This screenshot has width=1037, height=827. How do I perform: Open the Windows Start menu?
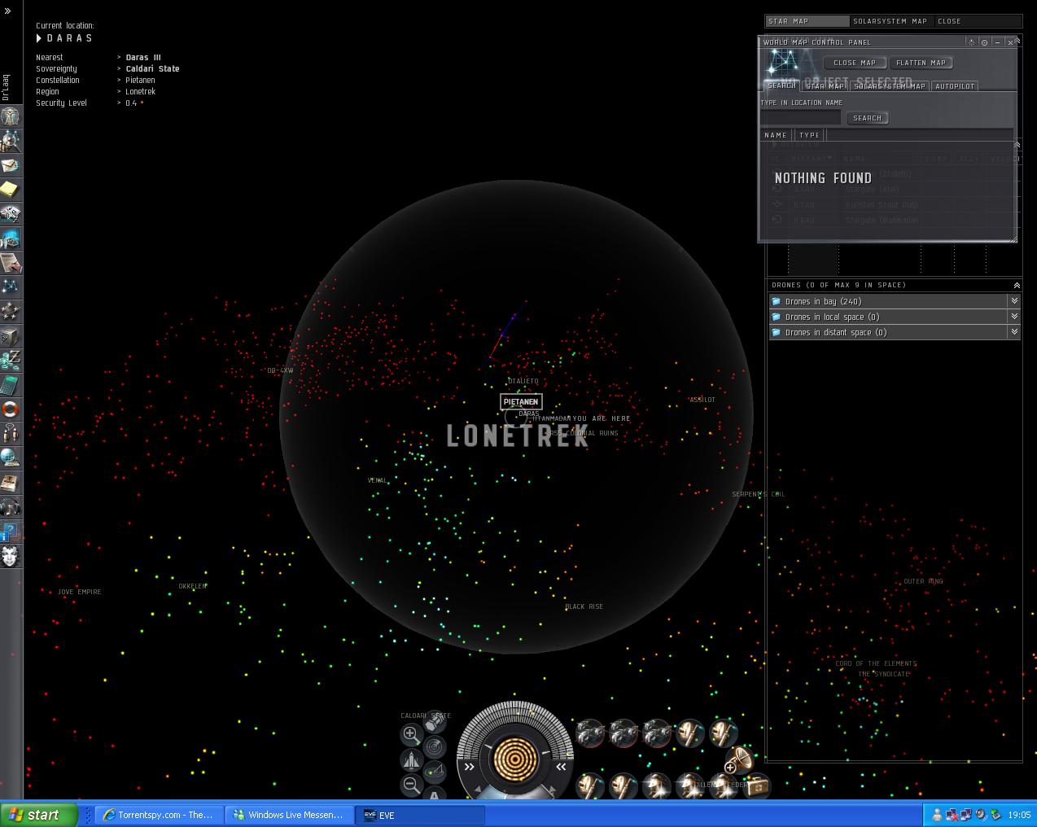pyautogui.click(x=39, y=815)
